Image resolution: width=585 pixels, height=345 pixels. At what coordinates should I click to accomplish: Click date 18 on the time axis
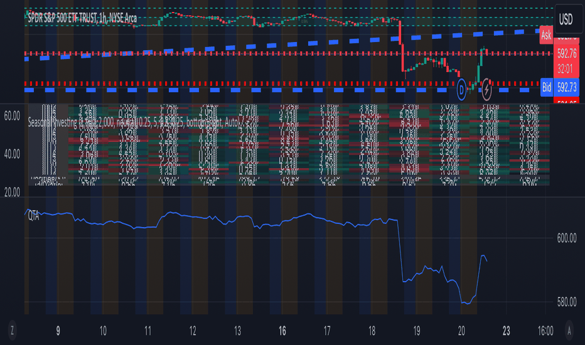tap(372, 331)
